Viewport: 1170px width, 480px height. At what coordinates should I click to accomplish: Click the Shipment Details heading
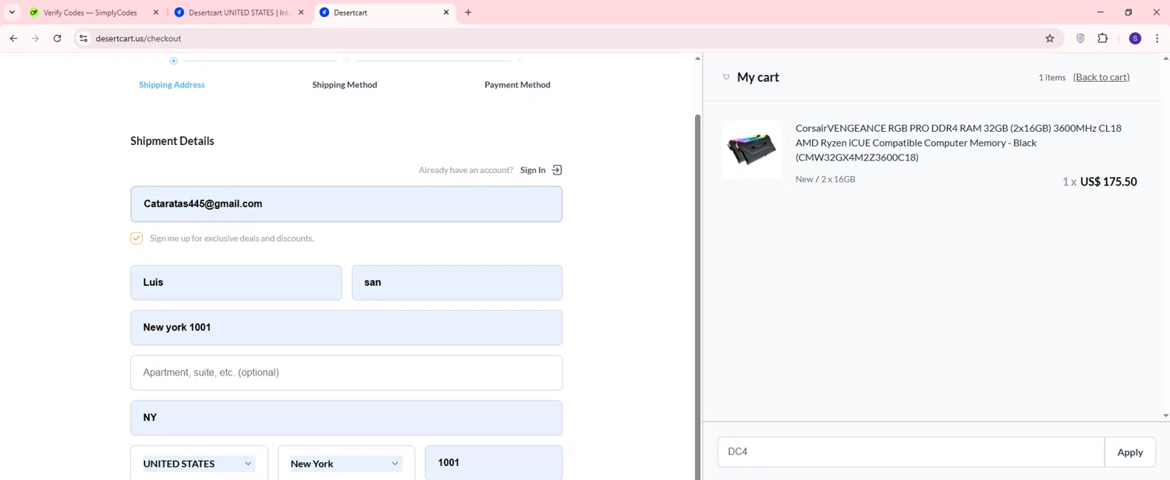[x=172, y=141]
